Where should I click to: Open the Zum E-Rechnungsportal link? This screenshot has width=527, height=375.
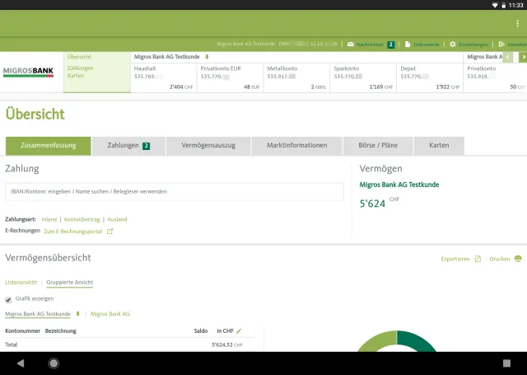coord(73,232)
